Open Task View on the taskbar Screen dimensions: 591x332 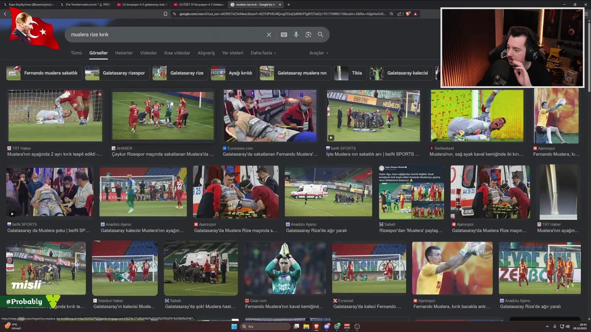pyautogui.click(x=296, y=326)
